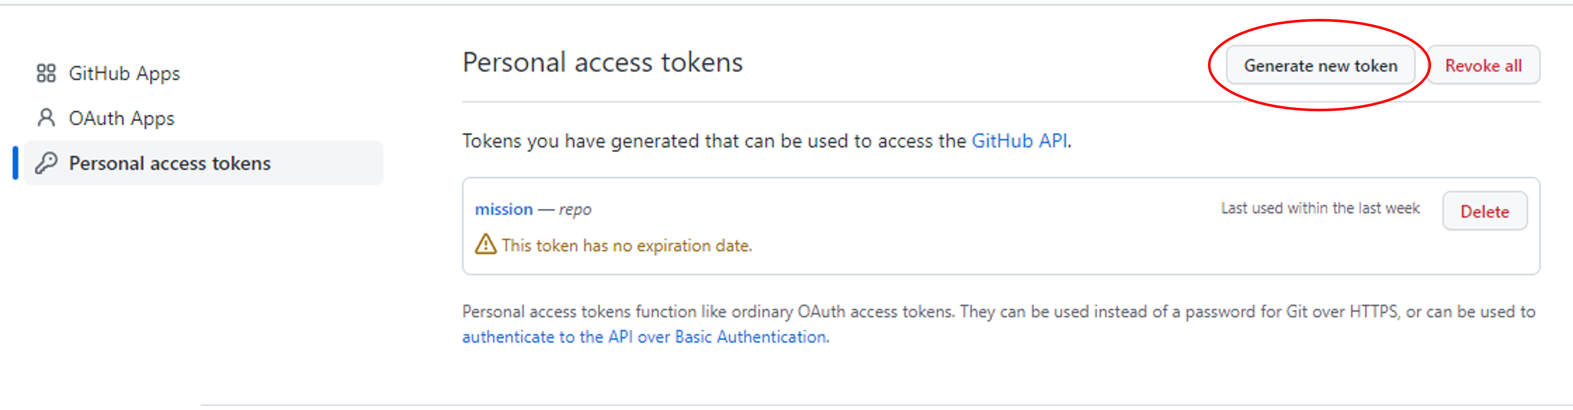Click the expiration warning triangle icon
The image size is (1573, 410).
pos(486,245)
